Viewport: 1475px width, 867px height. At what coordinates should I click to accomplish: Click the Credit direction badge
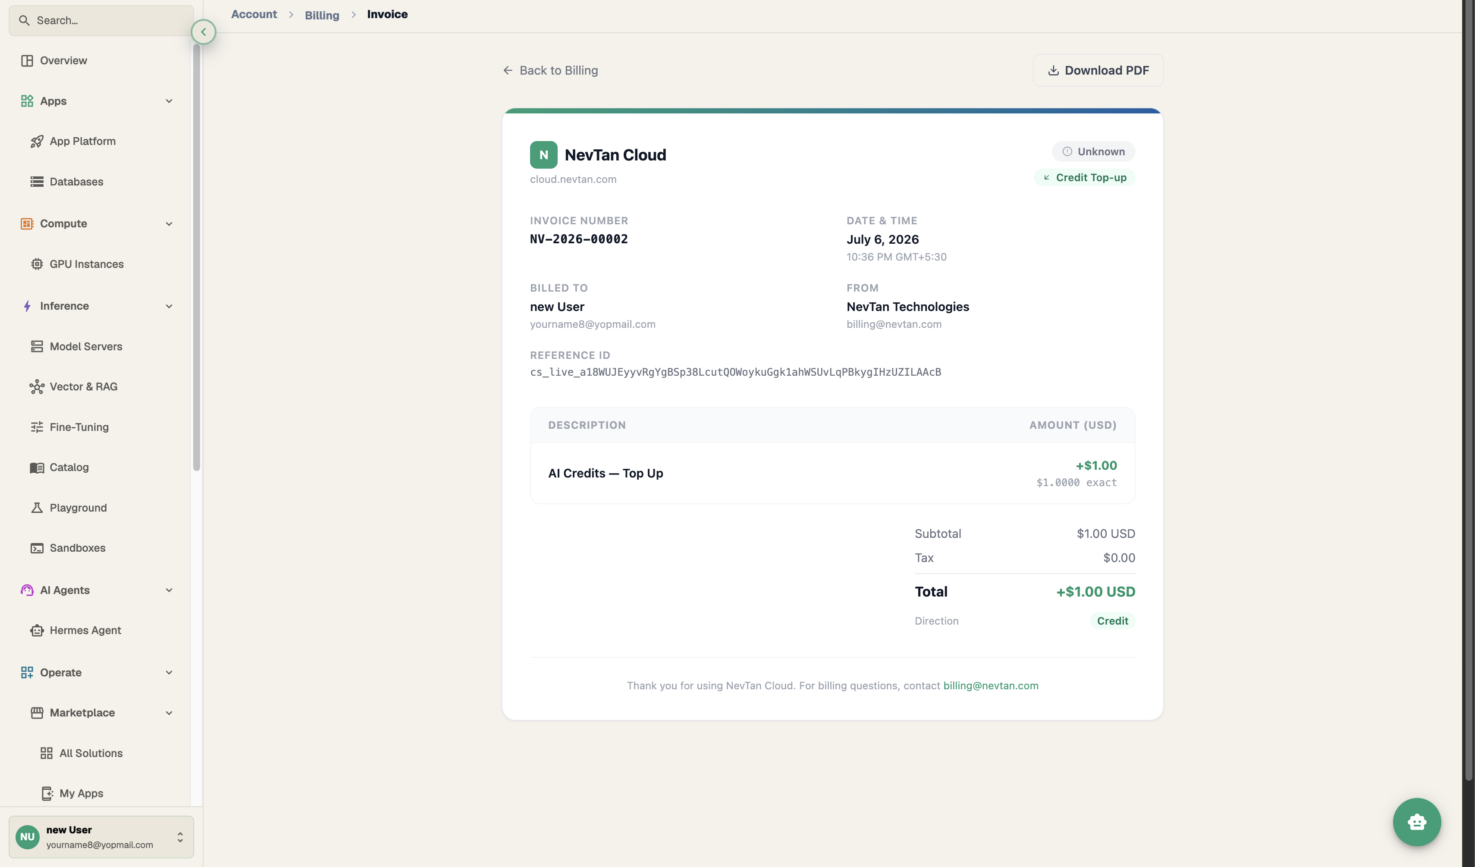1112,621
